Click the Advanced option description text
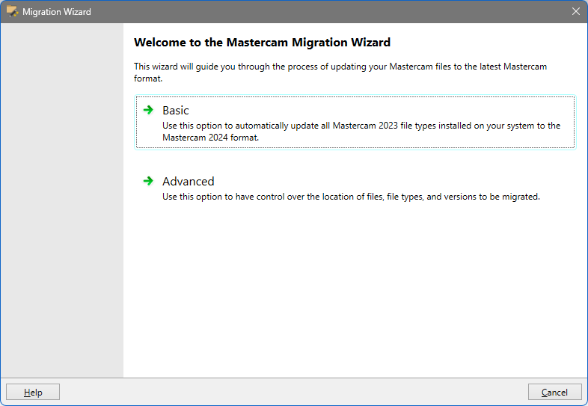 point(351,197)
